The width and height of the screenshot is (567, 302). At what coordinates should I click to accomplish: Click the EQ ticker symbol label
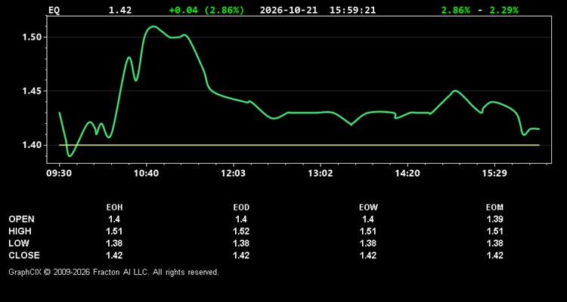pyautogui.click(x=54, y=10)
